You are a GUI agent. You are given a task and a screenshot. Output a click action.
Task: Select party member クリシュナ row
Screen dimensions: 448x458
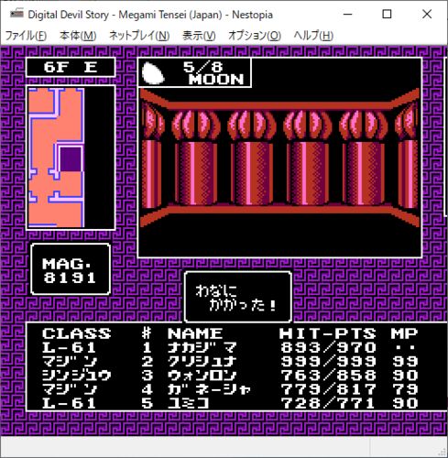point(230,362)
